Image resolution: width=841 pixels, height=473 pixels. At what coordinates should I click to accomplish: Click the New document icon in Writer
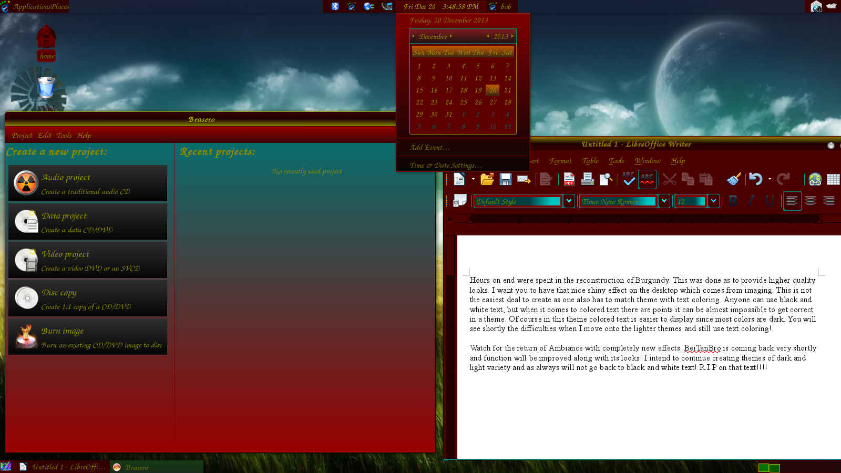(459, 179)
